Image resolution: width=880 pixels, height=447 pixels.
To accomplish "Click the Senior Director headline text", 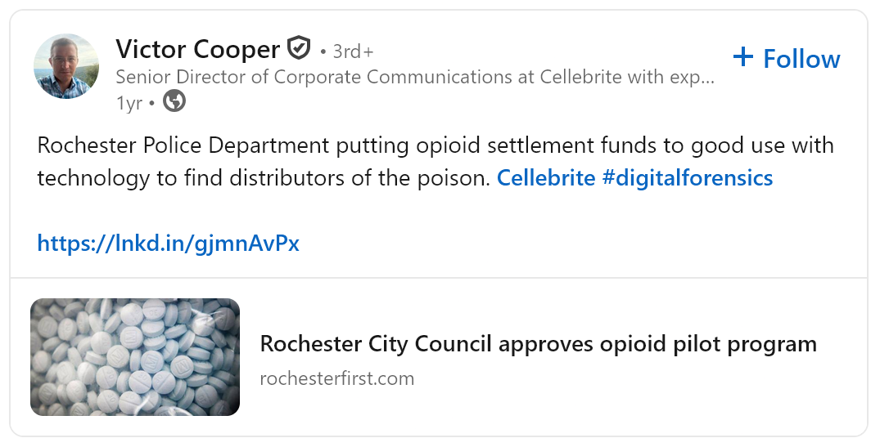I will click(x=409, y=78).
